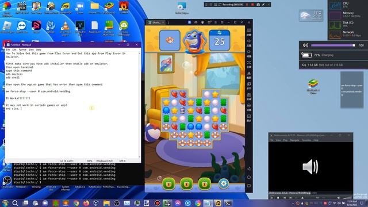This screenshot has width=368, height=207.
Task: Click the sticky note with adb command
Action: point(352,90)
